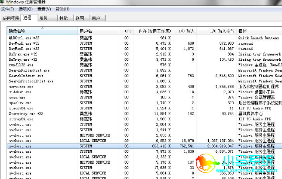Select the sidebar.exe process
Image resolution: width=282 pixels, height=179 pixels.
(x=144, y=92)
